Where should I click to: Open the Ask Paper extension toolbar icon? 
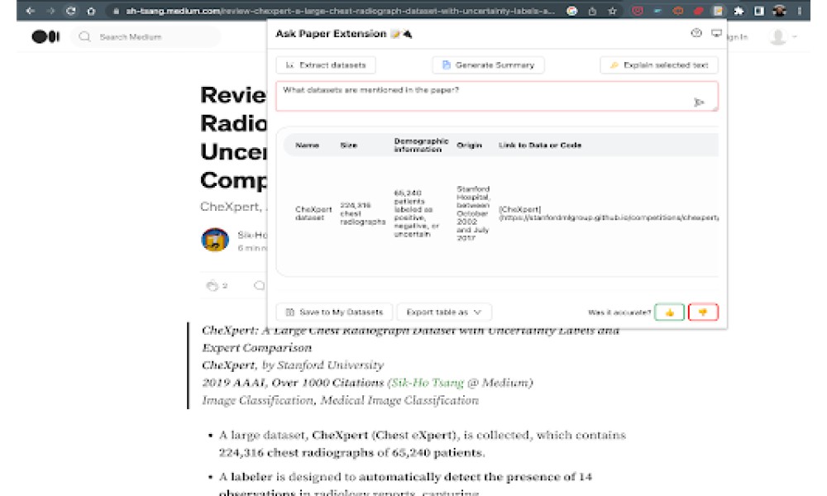coord(718,11)
